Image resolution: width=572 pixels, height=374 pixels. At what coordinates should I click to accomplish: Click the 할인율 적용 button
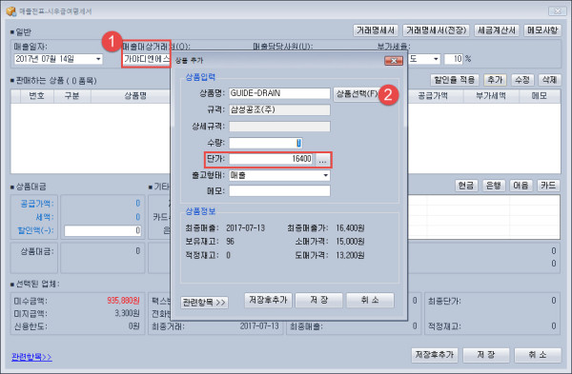point(455,80)
